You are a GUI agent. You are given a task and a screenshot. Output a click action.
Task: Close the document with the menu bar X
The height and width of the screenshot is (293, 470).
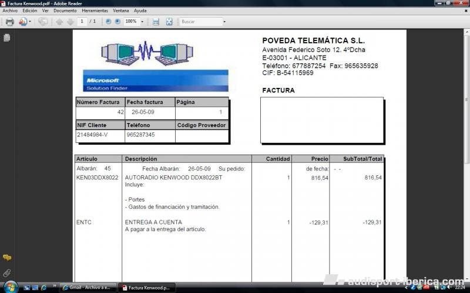coord(466,11)
